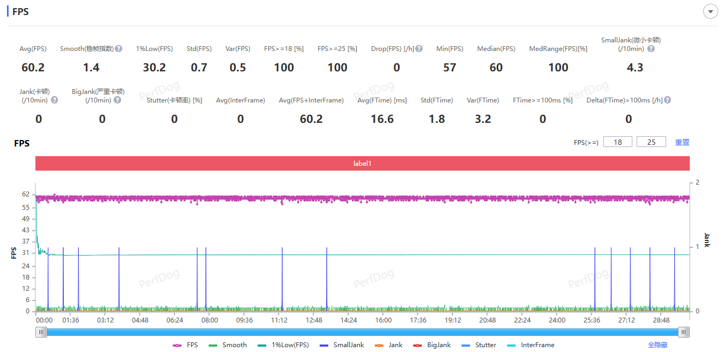Click right handle of time range slider
The height and width of the screenshot is (352, 723).
tap(683, 332)
